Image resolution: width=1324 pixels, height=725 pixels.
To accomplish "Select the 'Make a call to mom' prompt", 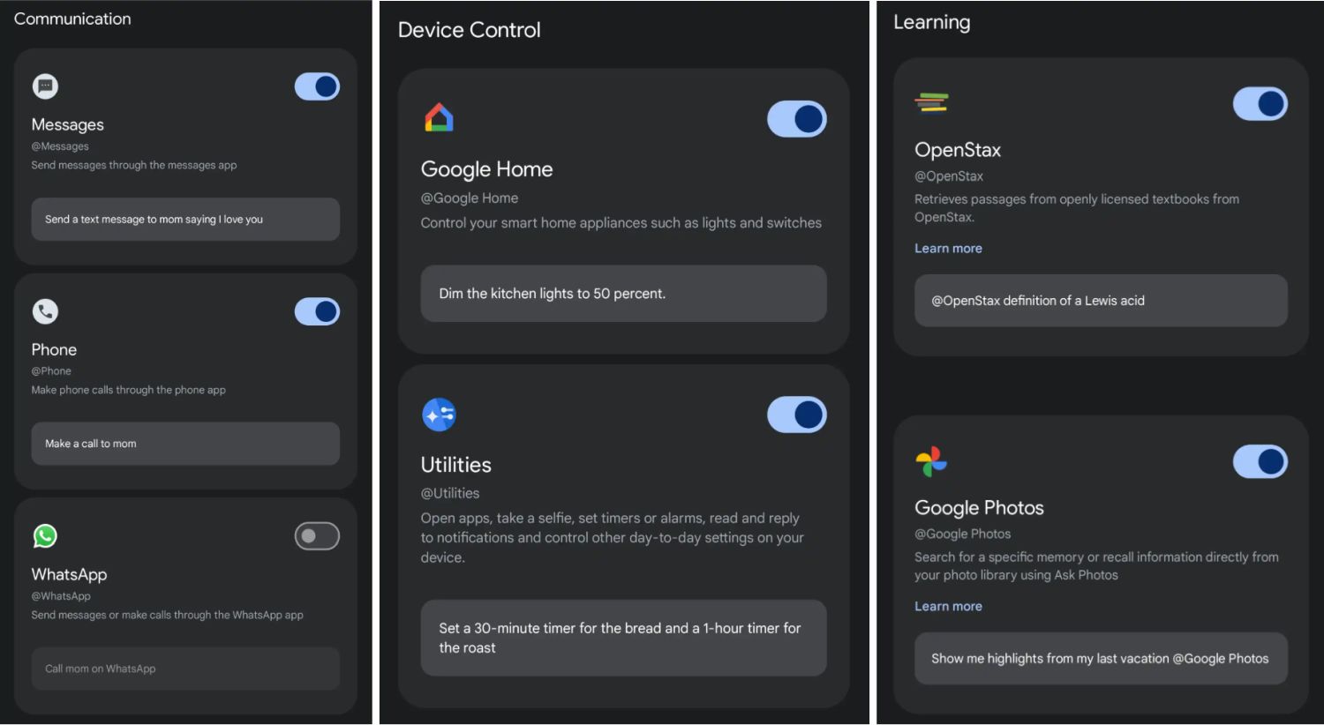I will click(185, 444).
